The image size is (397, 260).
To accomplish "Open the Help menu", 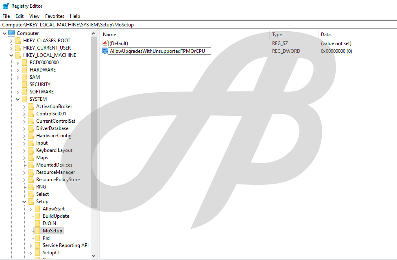I will coord(75,16).
